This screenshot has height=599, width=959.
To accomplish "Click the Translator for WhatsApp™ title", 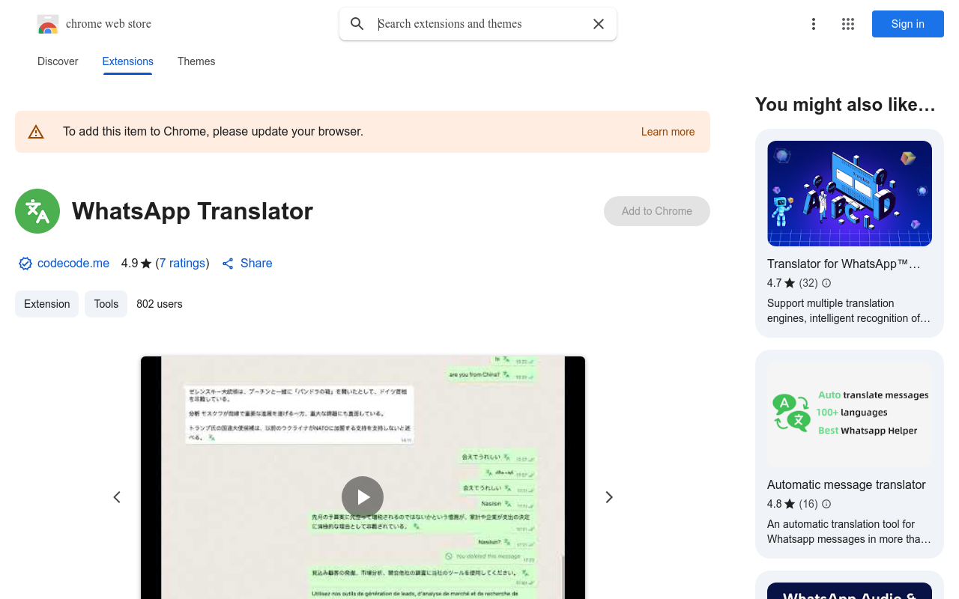I will pos(844,264).
